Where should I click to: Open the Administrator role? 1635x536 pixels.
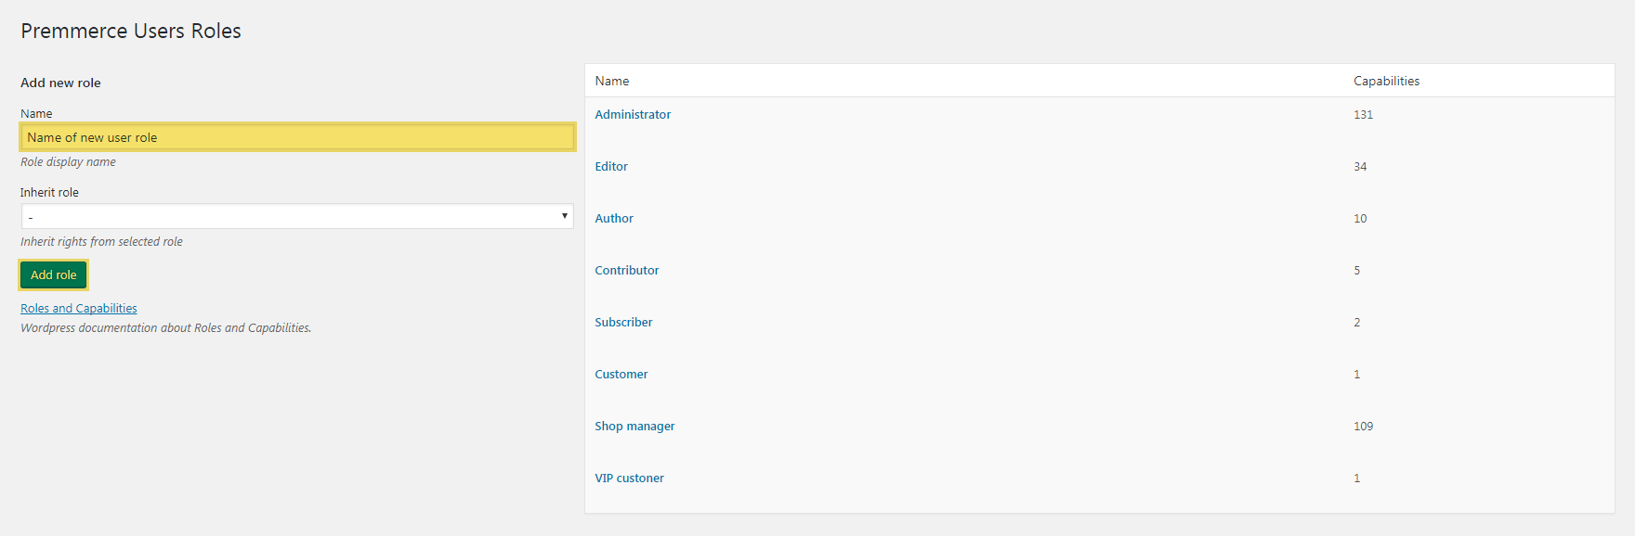(633, 115)
